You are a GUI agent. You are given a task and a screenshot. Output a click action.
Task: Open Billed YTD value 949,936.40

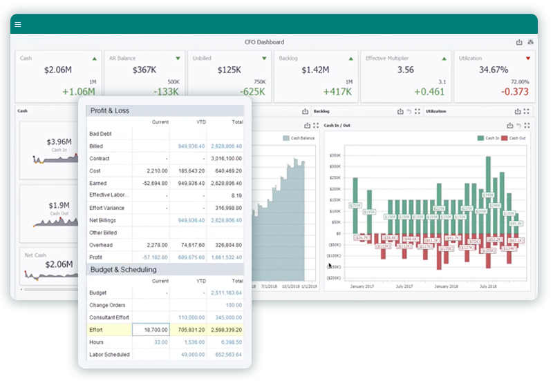191,146
